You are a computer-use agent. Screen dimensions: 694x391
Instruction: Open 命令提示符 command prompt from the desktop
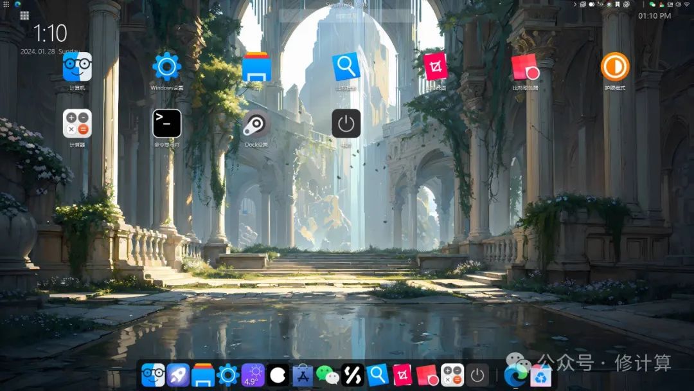[166, 124]
